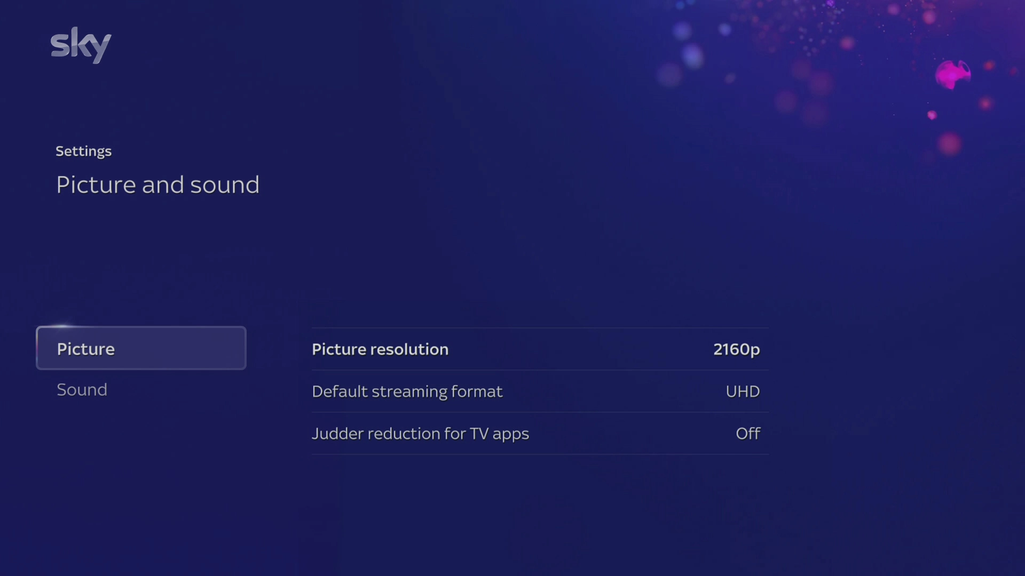This screenshot has height=576, width=1025.
Task: Select Judder reduction for TV apps label
Action: coord(420,434)
